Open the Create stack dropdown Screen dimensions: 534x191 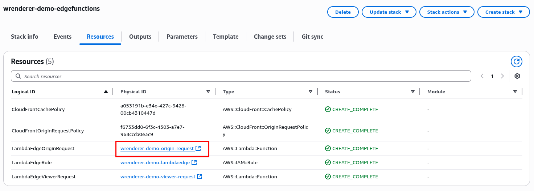click(x=504, y=12)
